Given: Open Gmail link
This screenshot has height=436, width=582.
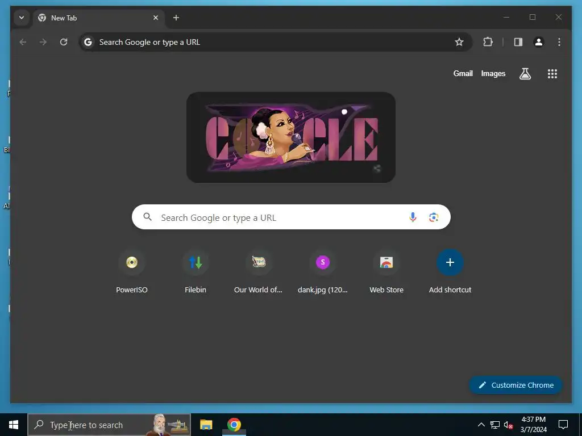Looking at the screenshot, I should click(x=463, y=73).
